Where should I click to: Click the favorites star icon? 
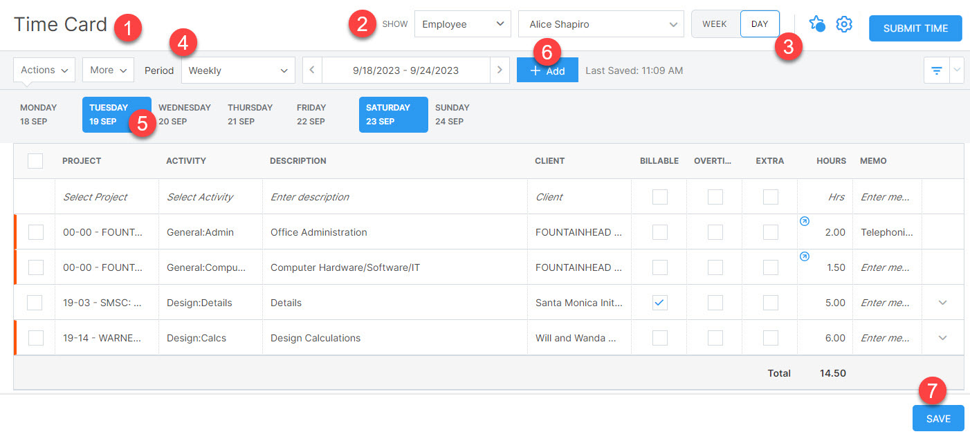click(x=817, y=23)
